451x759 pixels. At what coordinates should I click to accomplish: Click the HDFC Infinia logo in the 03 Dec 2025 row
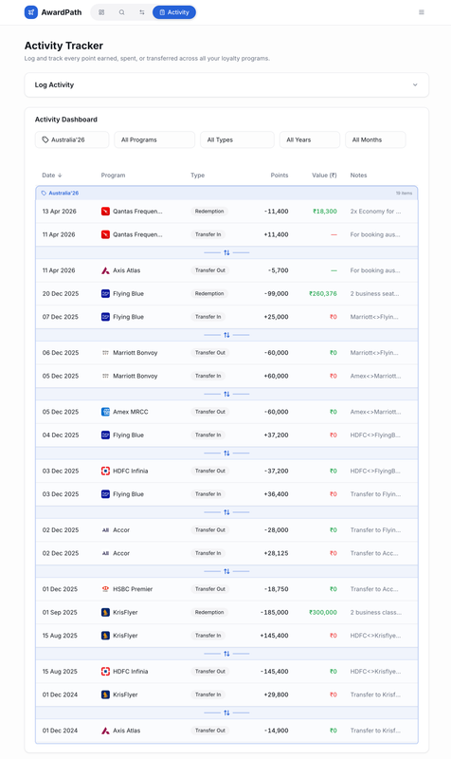[105, 471]
